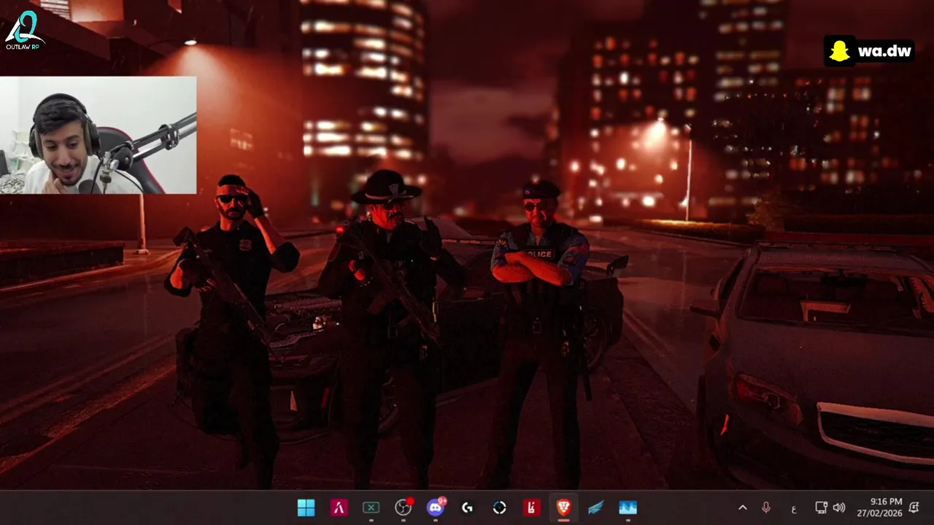This screenshot has height=525, width=934.
Task: Click the webcam overlay thumbnail
Action: 99,136
